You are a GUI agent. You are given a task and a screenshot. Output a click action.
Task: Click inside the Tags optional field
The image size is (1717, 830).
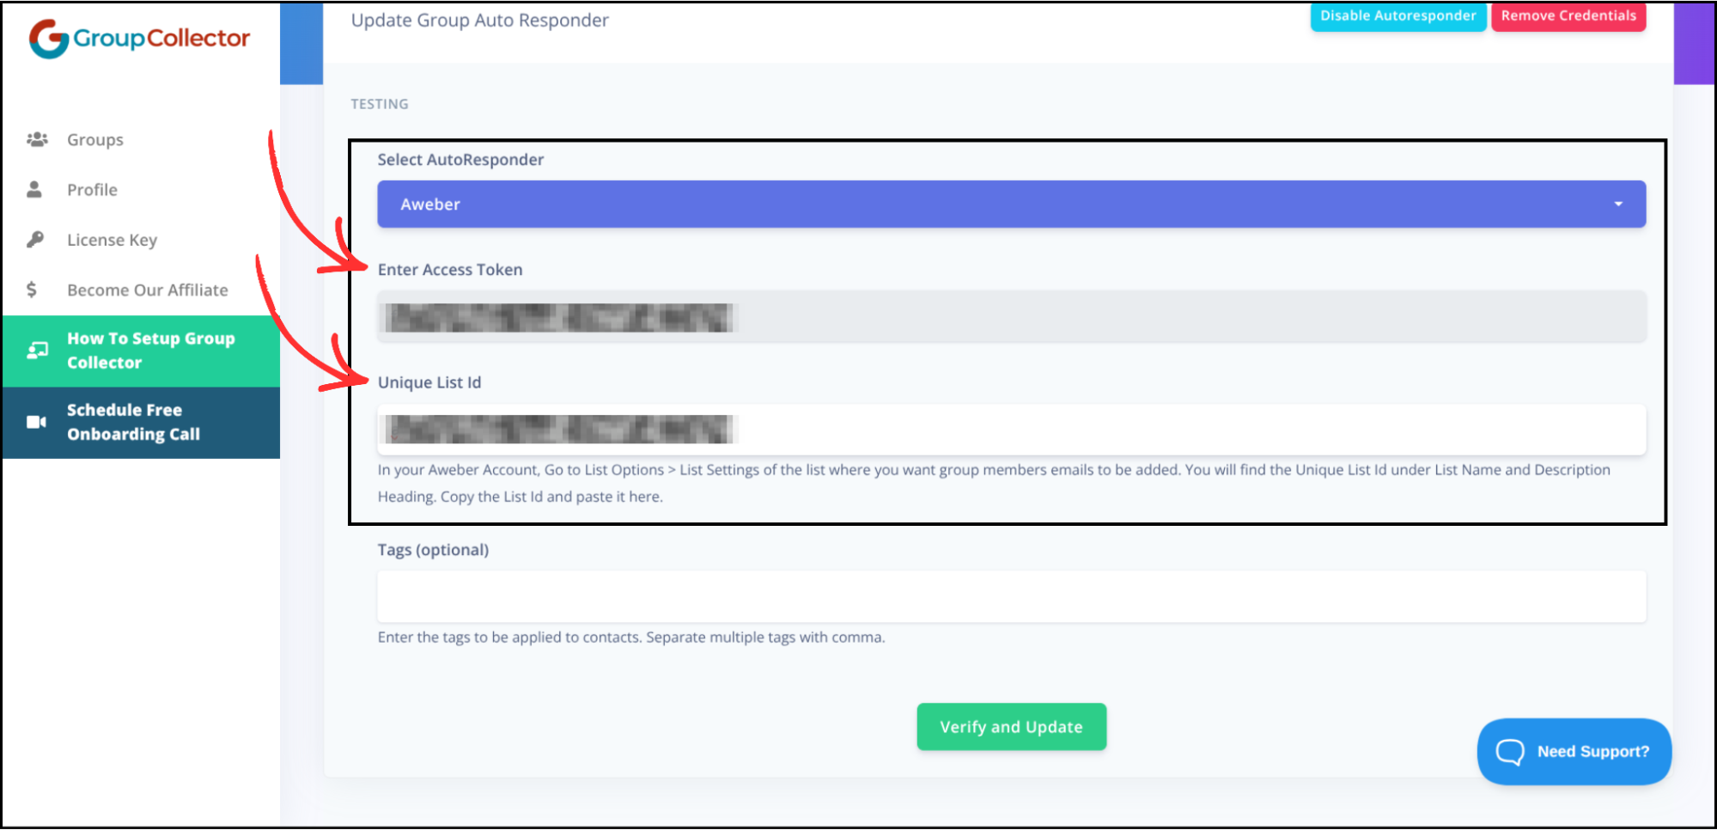[x=1011, y=596]
